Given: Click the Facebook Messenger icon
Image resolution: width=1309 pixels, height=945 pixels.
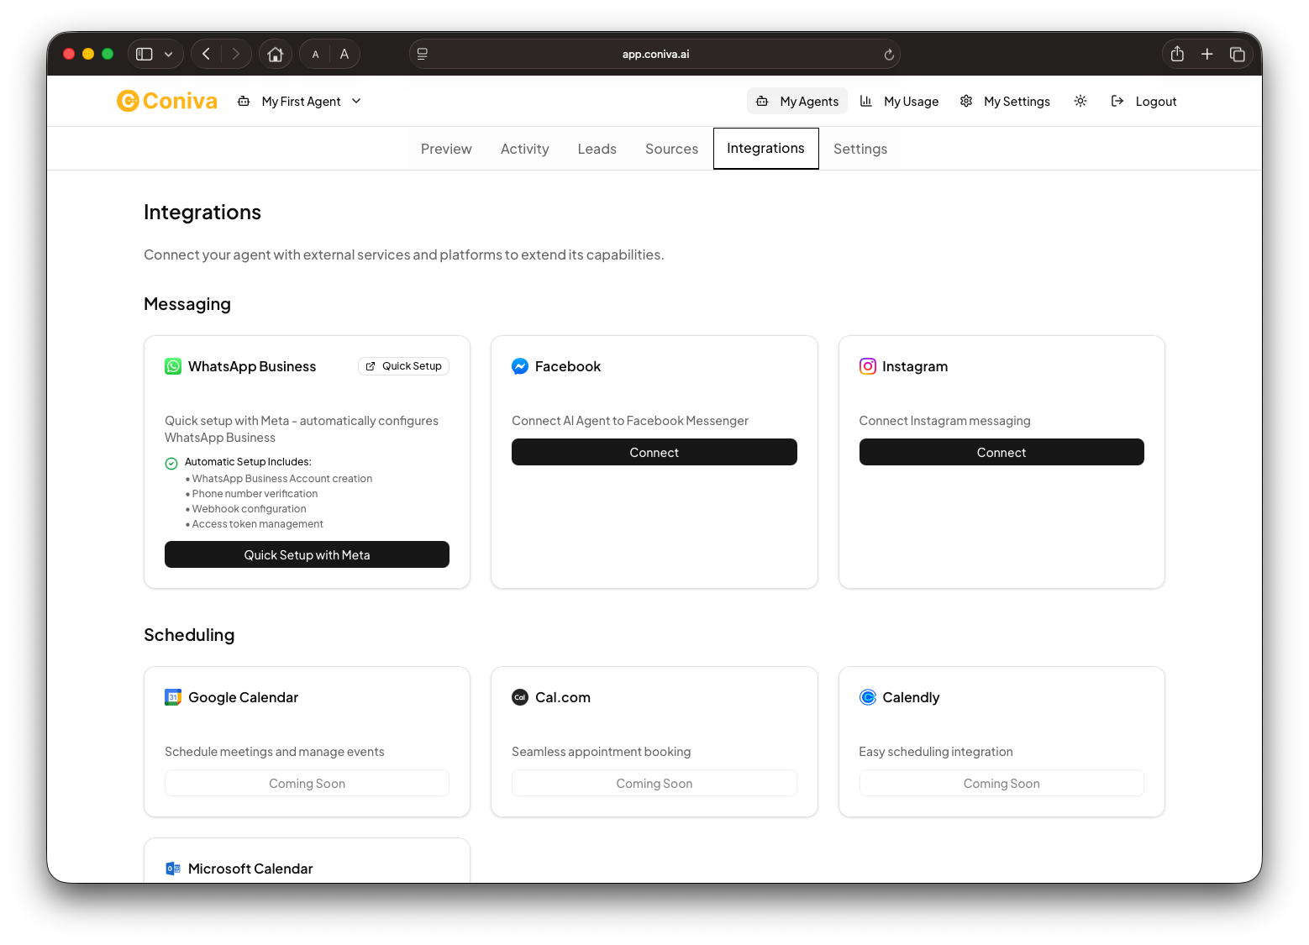Looking at the screenshot, I should click(x=519, y=366).
